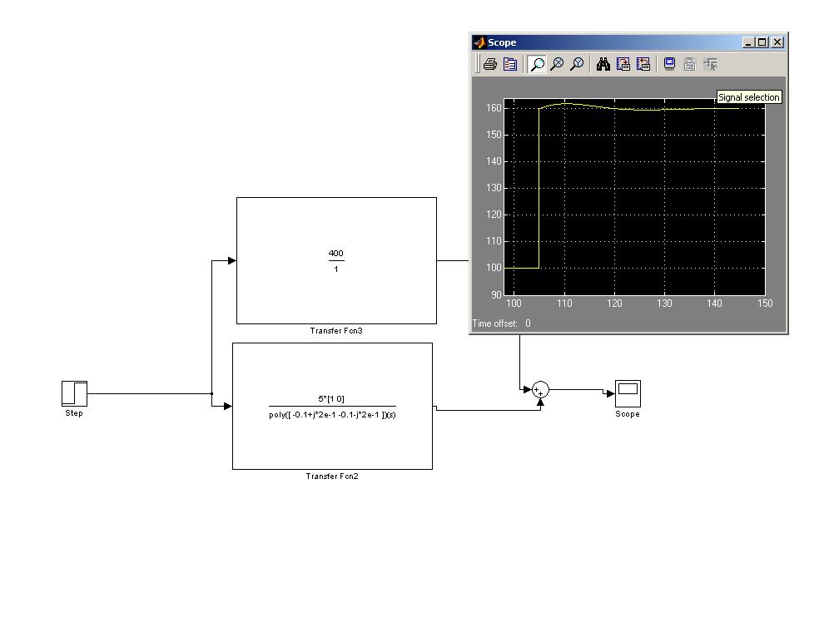Click the Print icon in Scope toolbar
Image resolution: width=829 pixels, height=617 pixels.
(490, 65)
